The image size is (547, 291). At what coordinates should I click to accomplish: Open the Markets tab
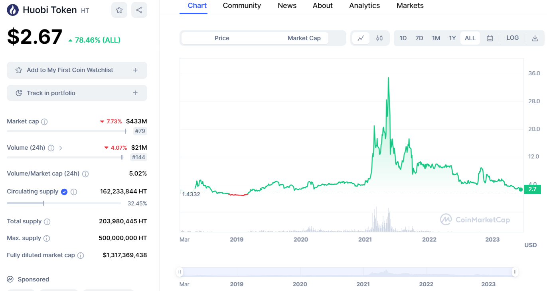click(410, 6)
